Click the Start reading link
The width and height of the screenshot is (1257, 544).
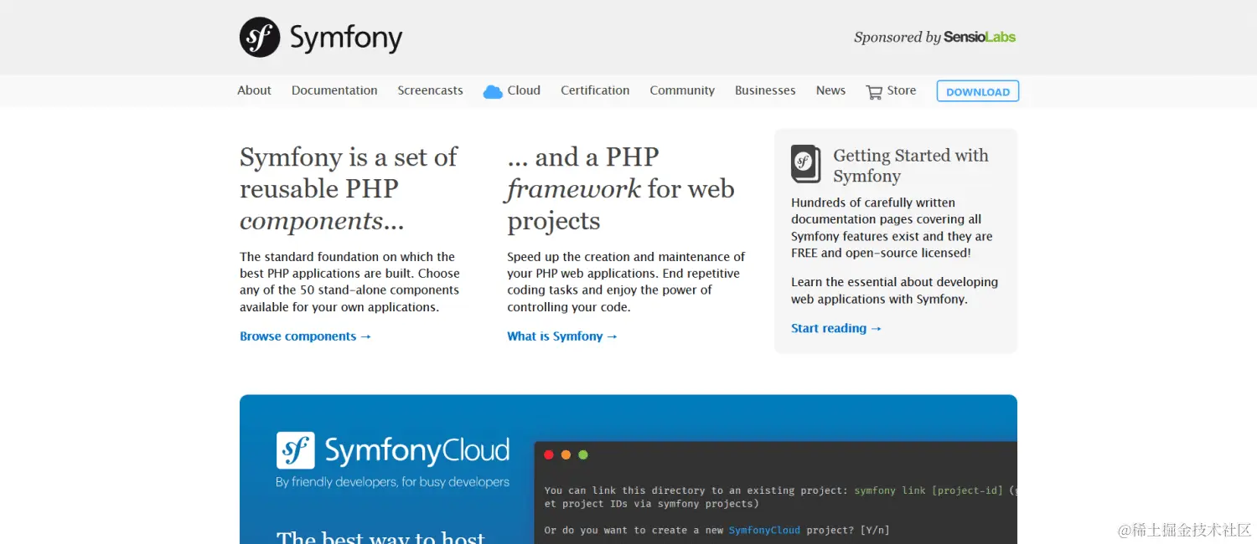click(835, 328)
